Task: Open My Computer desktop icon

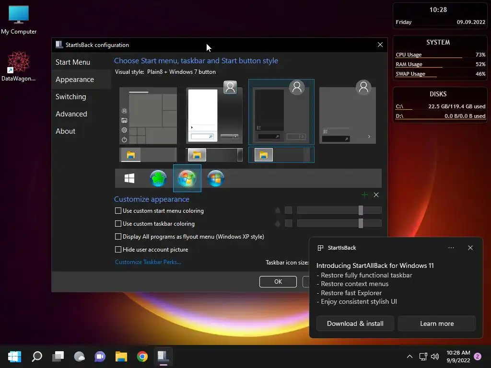Action: tap(19, 20)
